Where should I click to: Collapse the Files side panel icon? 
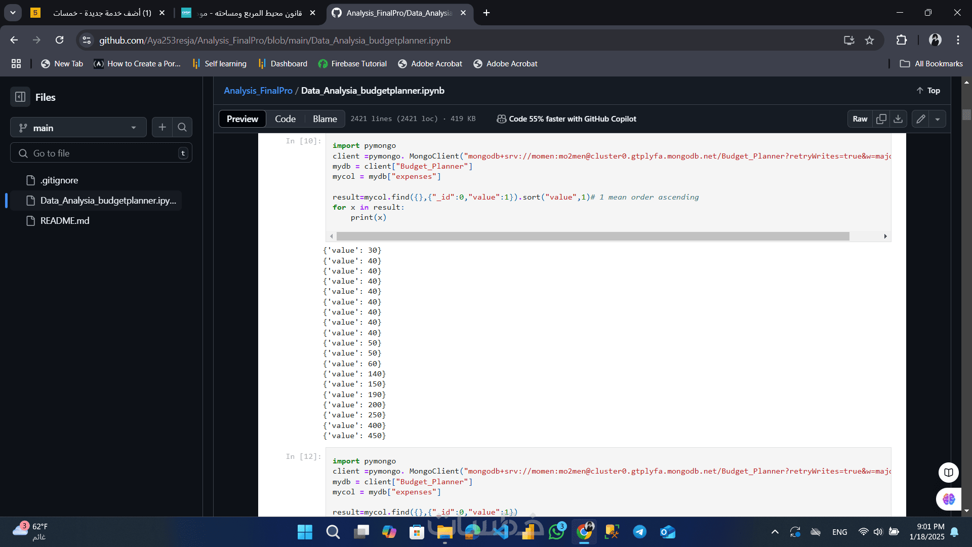click(x=20, y=97)
